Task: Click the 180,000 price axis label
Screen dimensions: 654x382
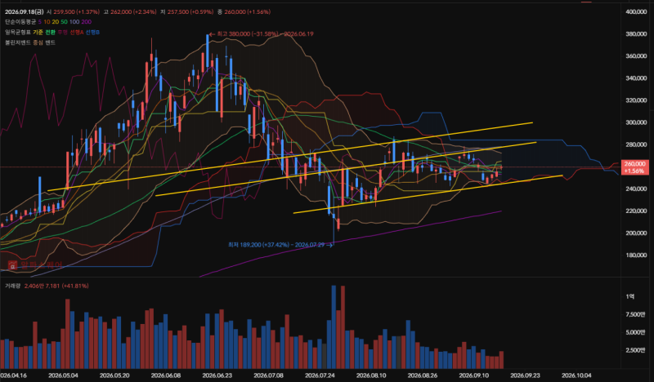Action: pyautogui.click(x=636, y=255)
